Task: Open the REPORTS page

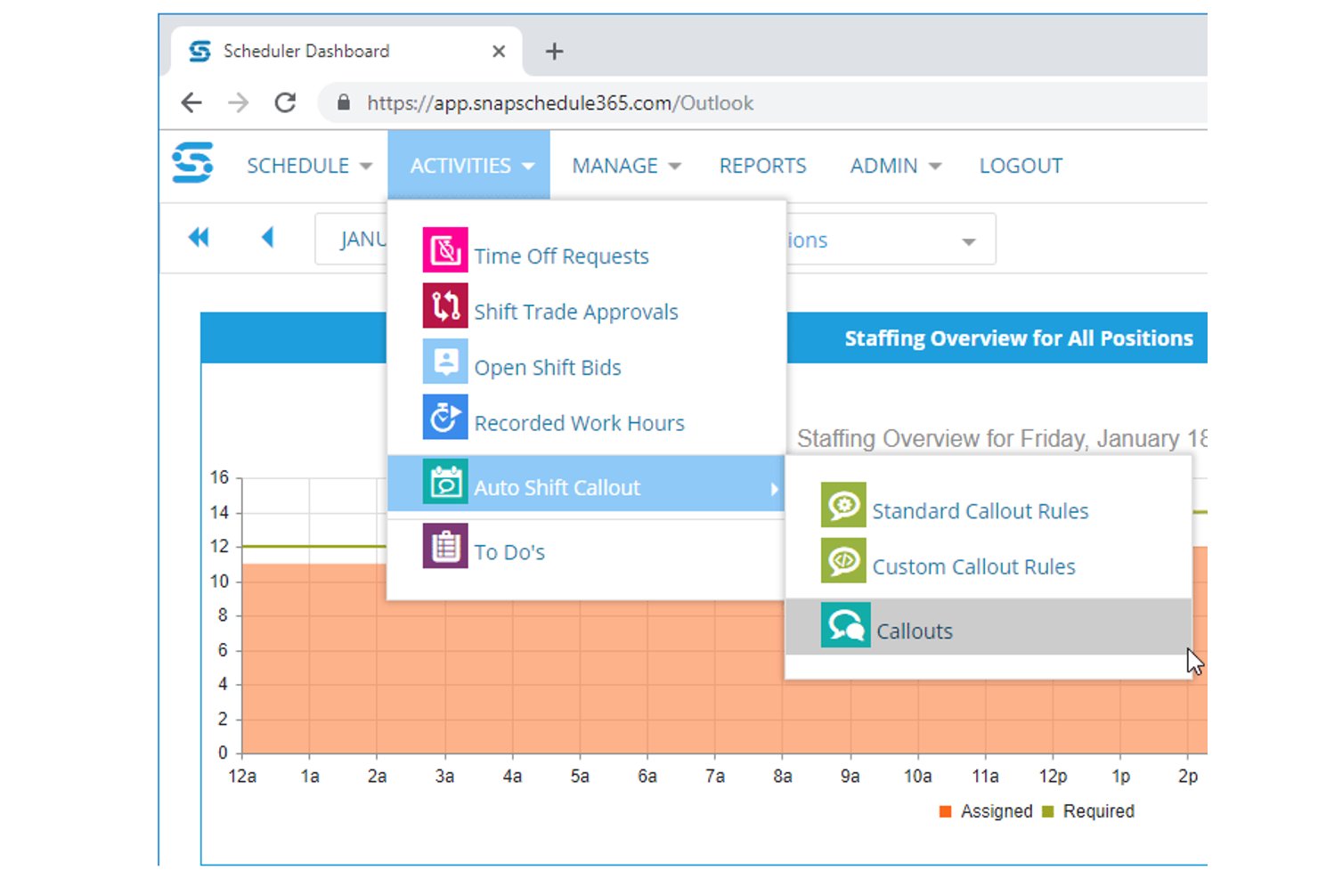Action: (763, 166)
